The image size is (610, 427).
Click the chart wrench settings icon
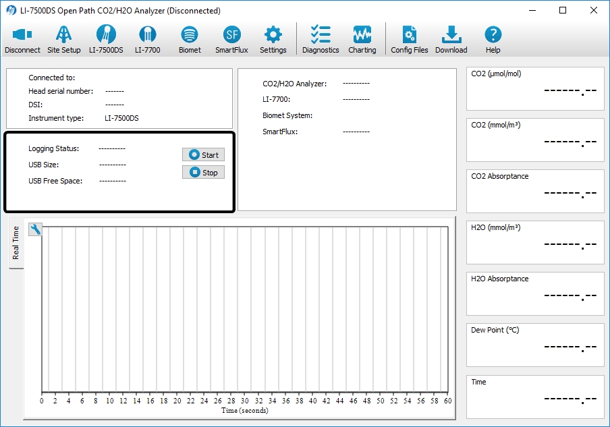click(35, 229)
